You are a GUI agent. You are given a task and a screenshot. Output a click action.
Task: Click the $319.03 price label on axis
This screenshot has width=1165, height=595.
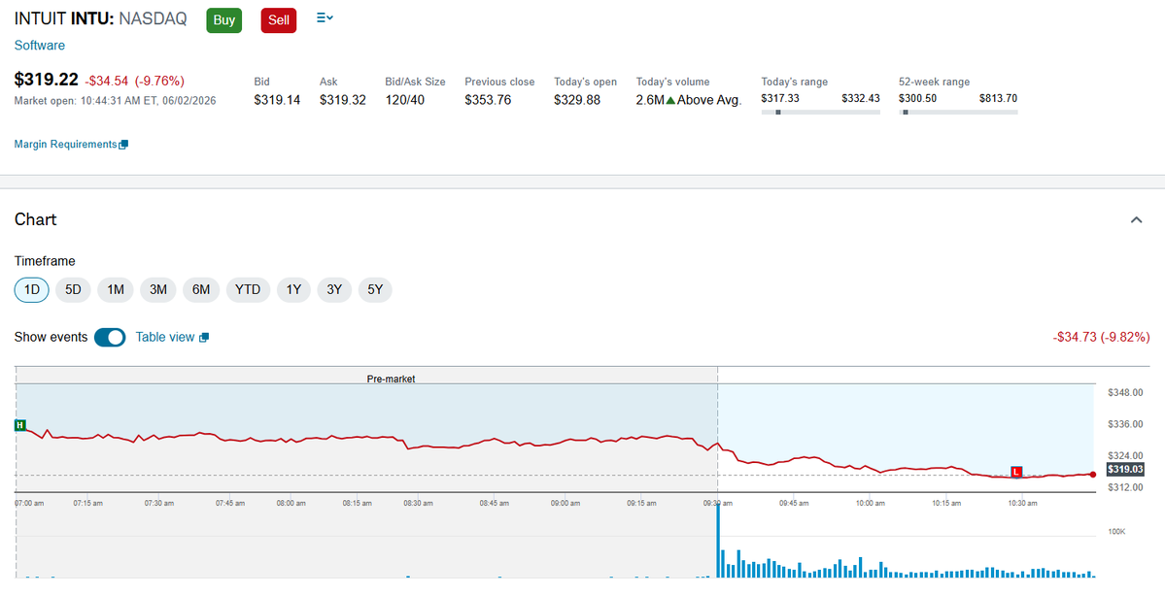[x=1125, y=469]
